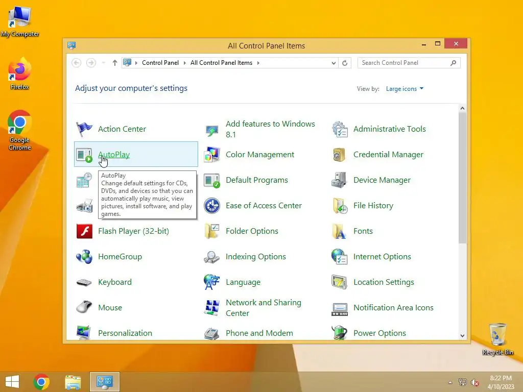
Task: Expand the chevron before Control Panel breadcrumb
Action: coord(136,63)
